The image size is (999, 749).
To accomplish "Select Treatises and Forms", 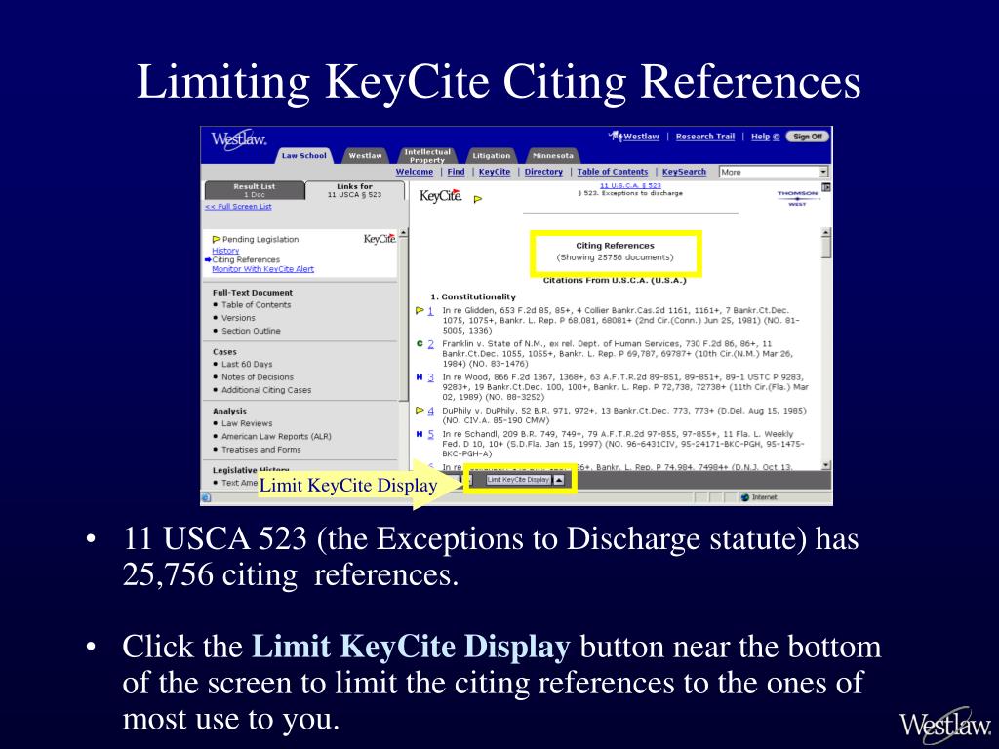I will (x=261, y=449).
